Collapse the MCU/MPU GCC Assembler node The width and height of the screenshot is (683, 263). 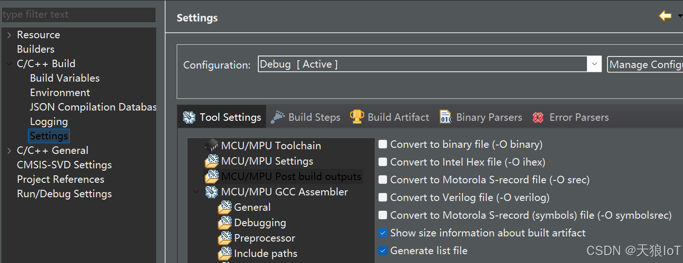pyautogui.click(x=196, y=192)
